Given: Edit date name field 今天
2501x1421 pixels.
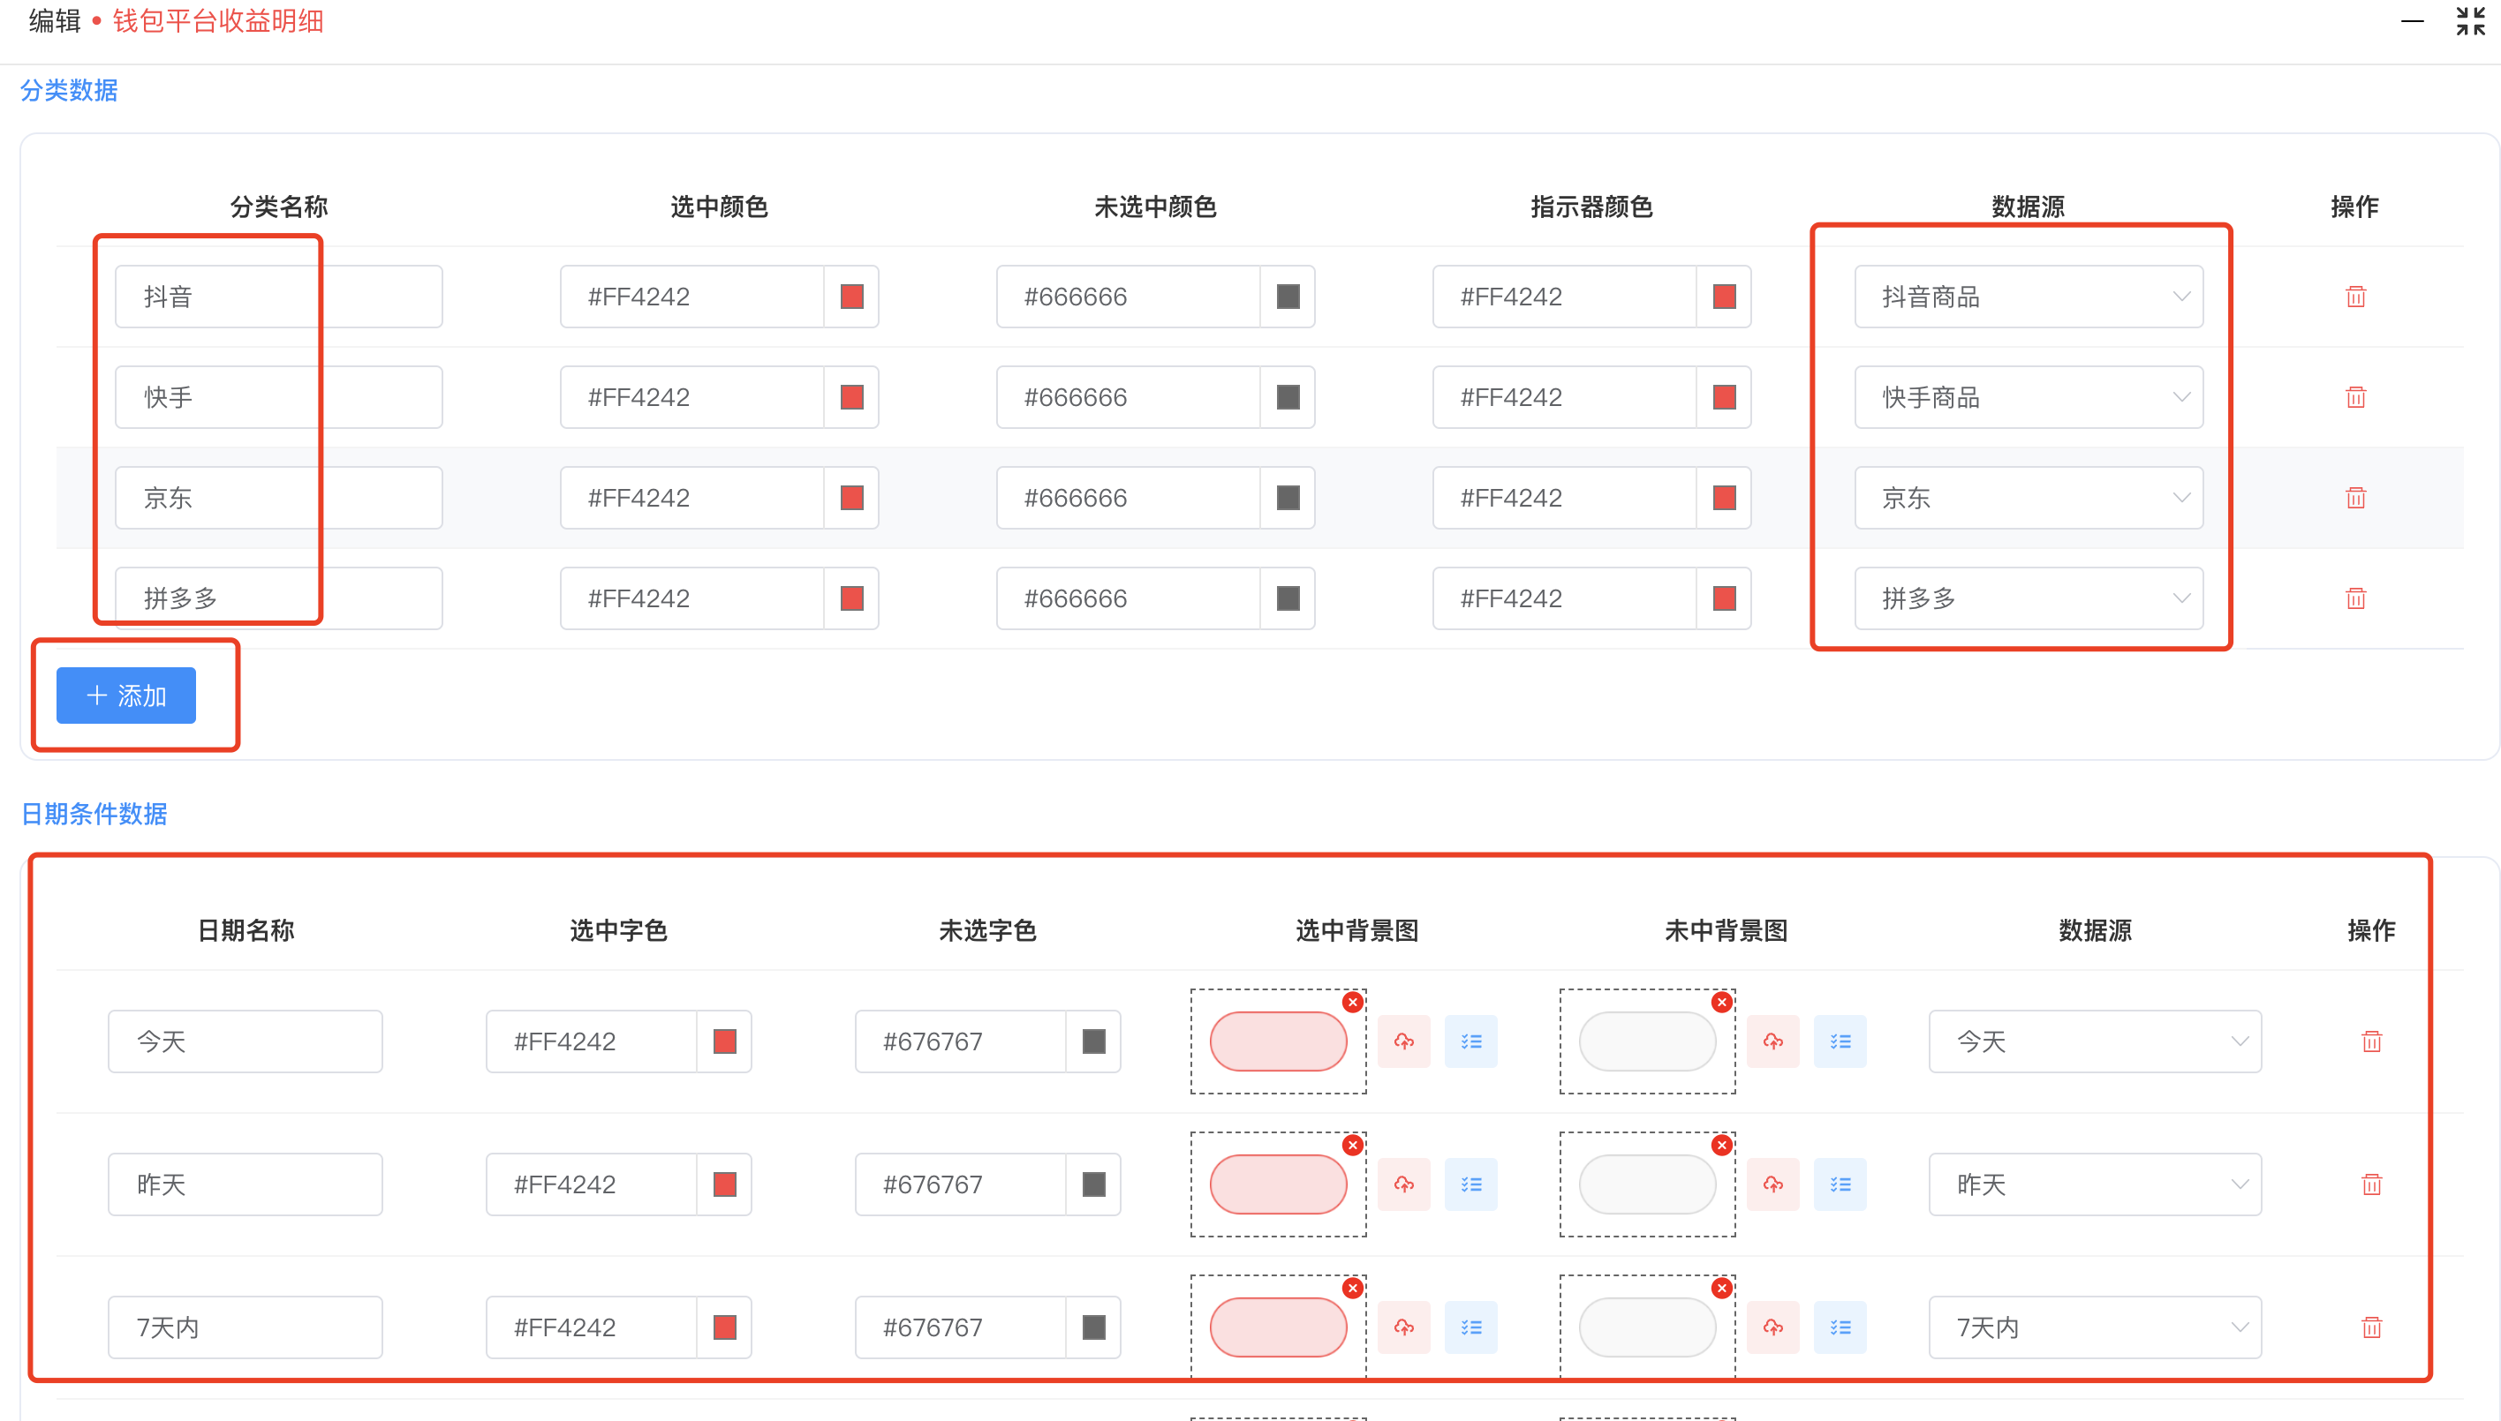Looking at the screenshot, I should pyautogui.click(x=246, y=1041).
